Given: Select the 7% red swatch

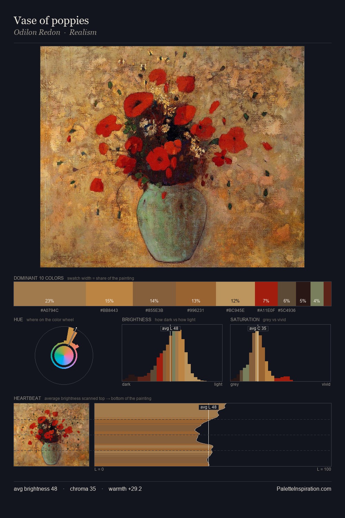Looking at the screenshot, I should tap(266, 294).
